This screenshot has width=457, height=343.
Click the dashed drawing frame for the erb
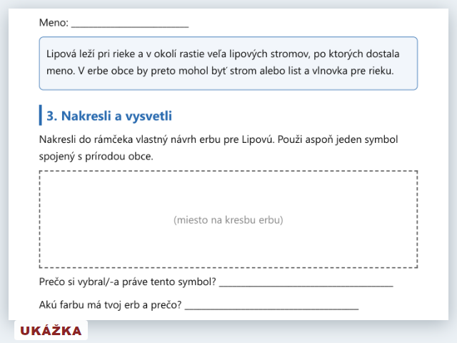pyautogui.click(x=228, y=219)
